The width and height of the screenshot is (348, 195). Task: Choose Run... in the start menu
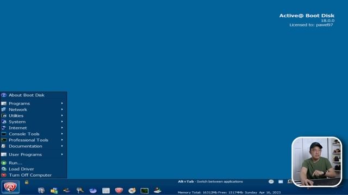(x=33, y=162)
